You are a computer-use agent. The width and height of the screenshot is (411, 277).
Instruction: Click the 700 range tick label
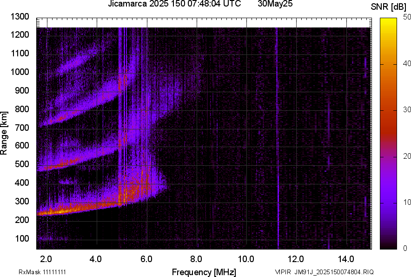[22, 128]
